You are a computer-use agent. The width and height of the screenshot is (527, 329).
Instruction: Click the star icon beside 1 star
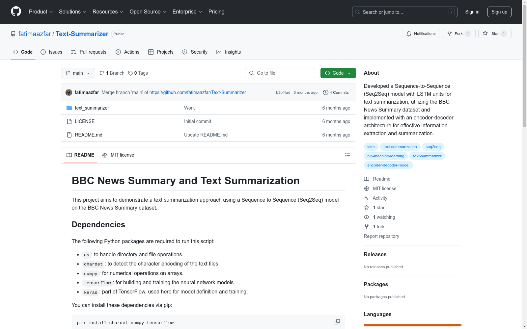(x=367, y=208)
